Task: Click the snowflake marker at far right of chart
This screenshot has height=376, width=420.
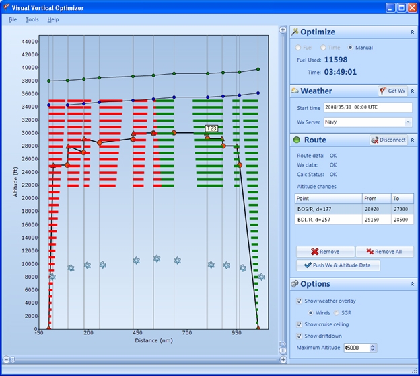Action: click(x=262, y=277)
